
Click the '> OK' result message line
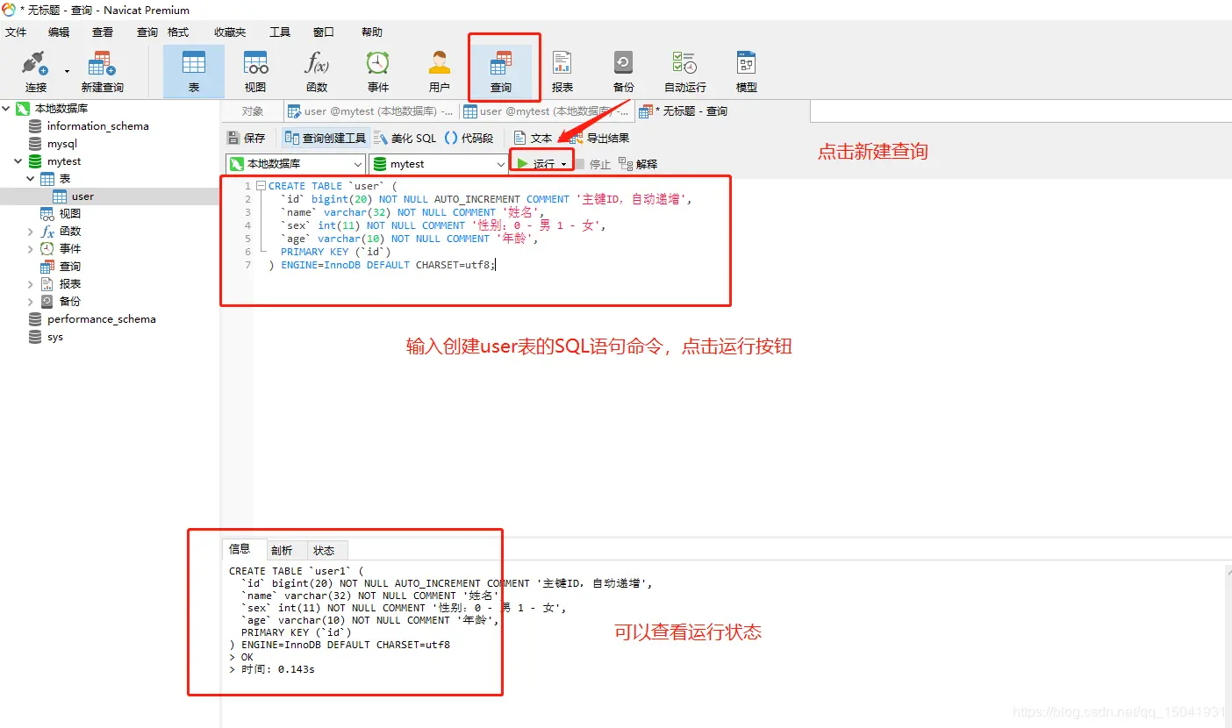click(241, 657)
